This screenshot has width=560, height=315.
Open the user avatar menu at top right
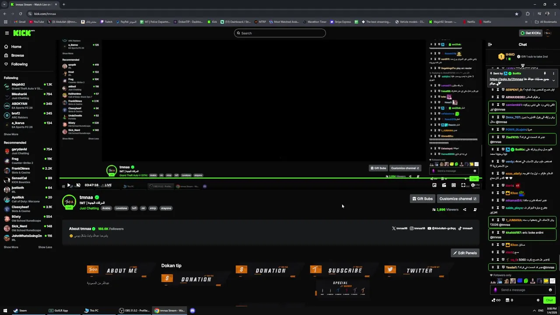click(548, 33)
